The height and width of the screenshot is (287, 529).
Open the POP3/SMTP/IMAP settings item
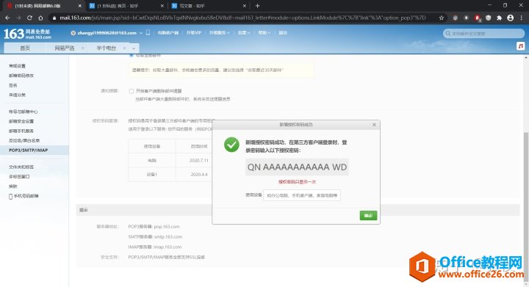(x=29, y=150)
